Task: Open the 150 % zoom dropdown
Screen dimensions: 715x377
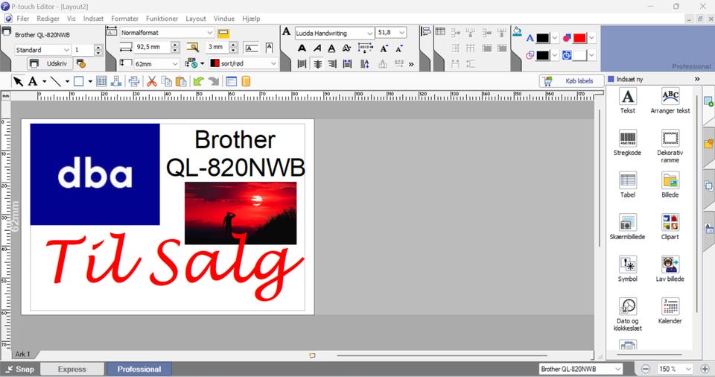Action: pyautogui.click(x=688, y=369)
